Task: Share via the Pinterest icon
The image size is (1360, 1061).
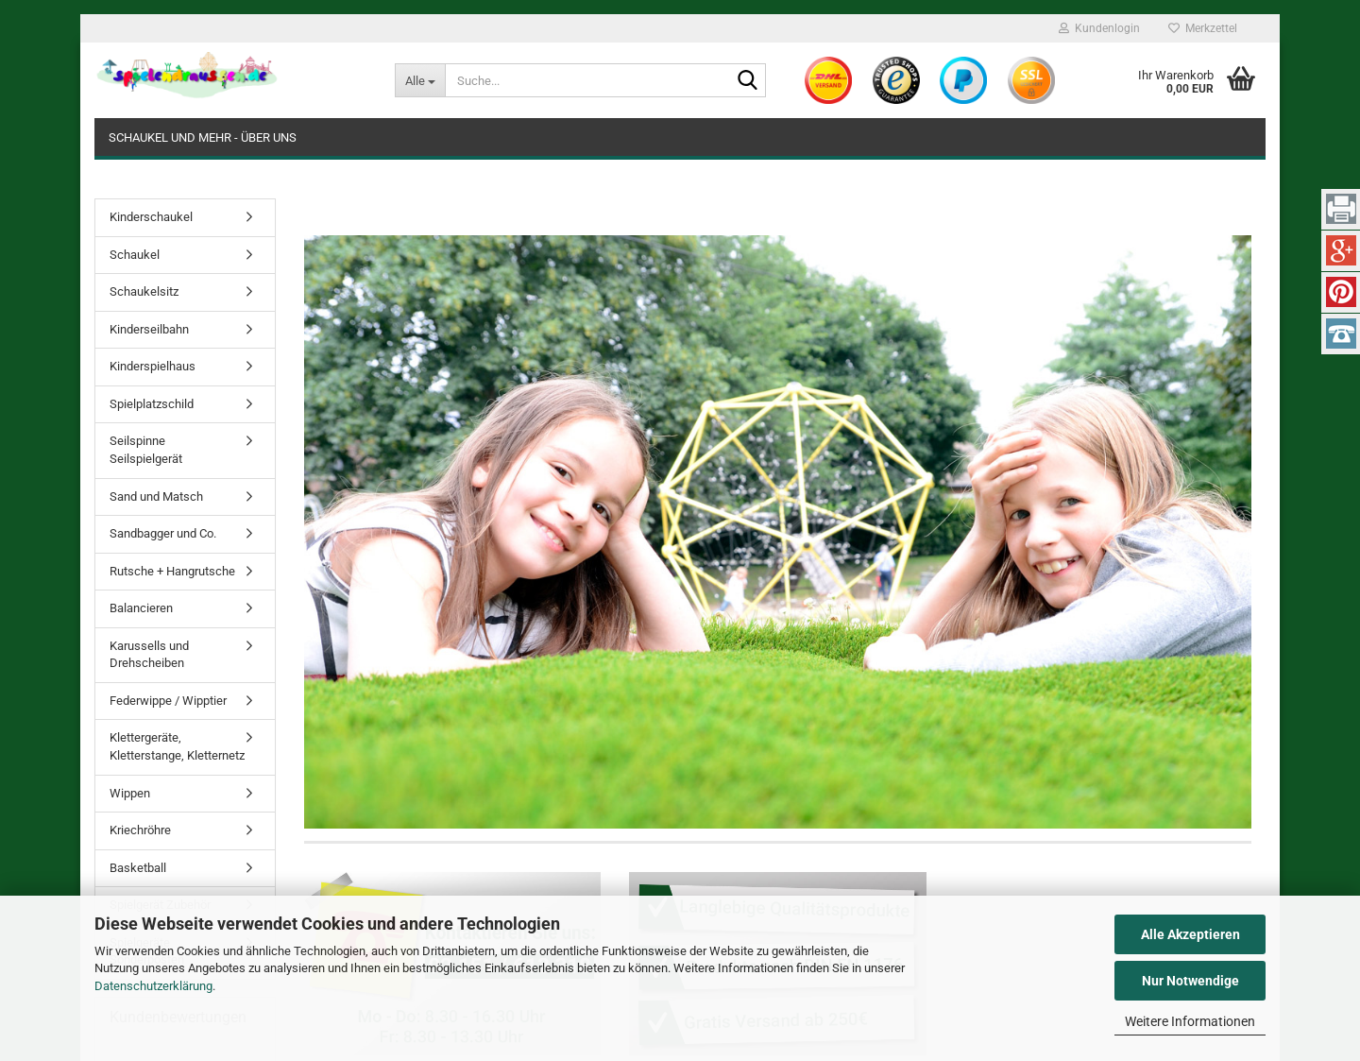Action: click(1341, 292)
